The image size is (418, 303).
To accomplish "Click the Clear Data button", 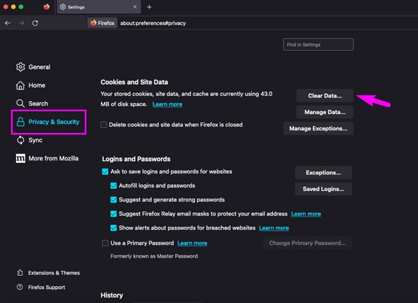I will [x=325, y=95].
